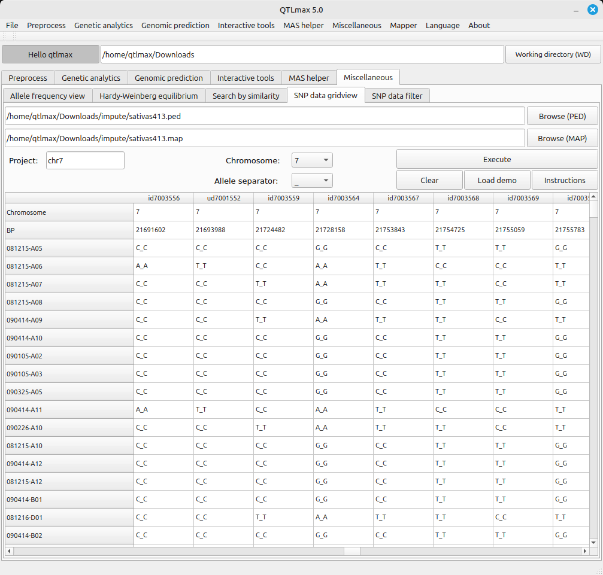Open the Chromosome dropdown
603x575 pixels.
[312, 160]
